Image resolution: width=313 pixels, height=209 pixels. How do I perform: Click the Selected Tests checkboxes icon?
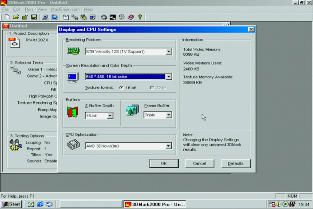tap(15, 70)
